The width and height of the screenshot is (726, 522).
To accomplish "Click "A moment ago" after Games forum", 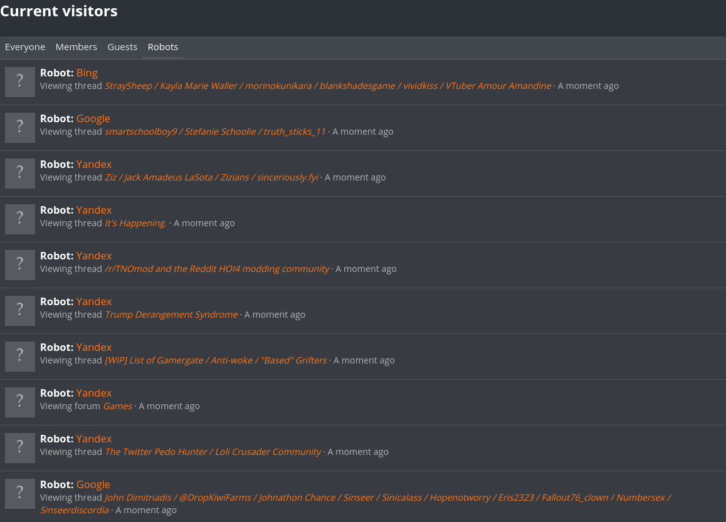I will tap(169, 406).
